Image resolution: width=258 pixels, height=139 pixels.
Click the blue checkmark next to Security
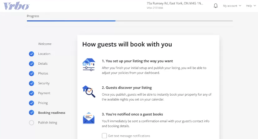pyautogui.click(x=31, y=83)
